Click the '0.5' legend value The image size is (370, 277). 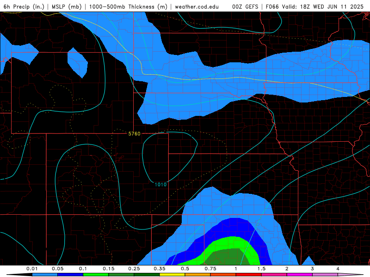(185, 269)
